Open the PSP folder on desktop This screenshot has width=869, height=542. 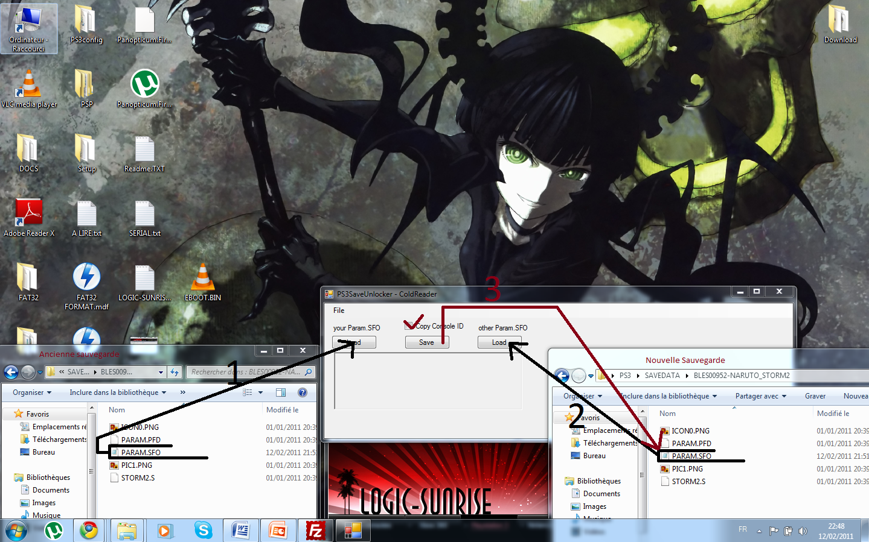click(86, 89)
